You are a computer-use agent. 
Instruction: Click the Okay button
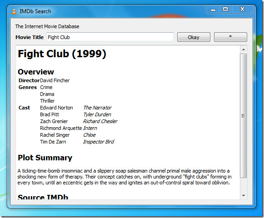pyautogui.click(x=194, y=37)
